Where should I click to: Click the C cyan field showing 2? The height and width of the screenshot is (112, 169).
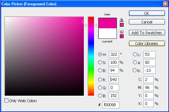point(148,80)
